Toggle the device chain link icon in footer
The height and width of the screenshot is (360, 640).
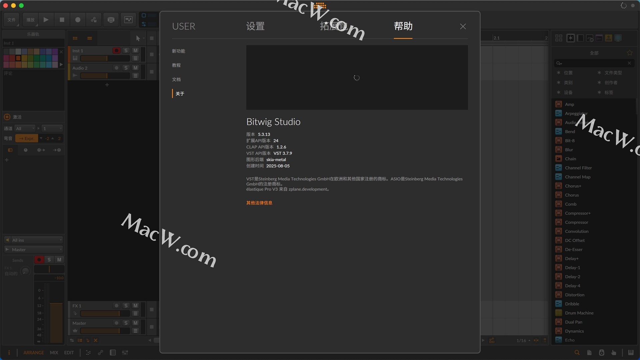click(100, 352)
